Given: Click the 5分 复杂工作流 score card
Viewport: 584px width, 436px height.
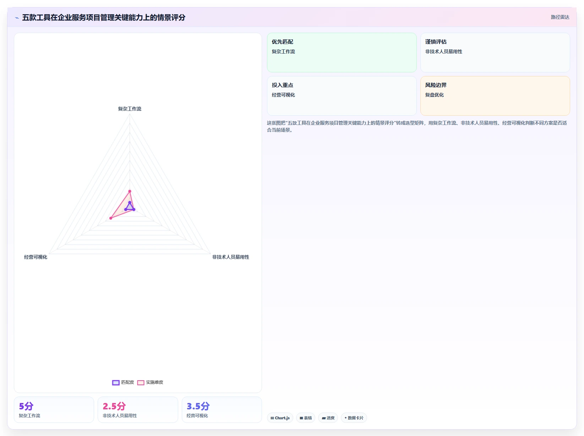Looking at the screenshot, I should (54, 410).
